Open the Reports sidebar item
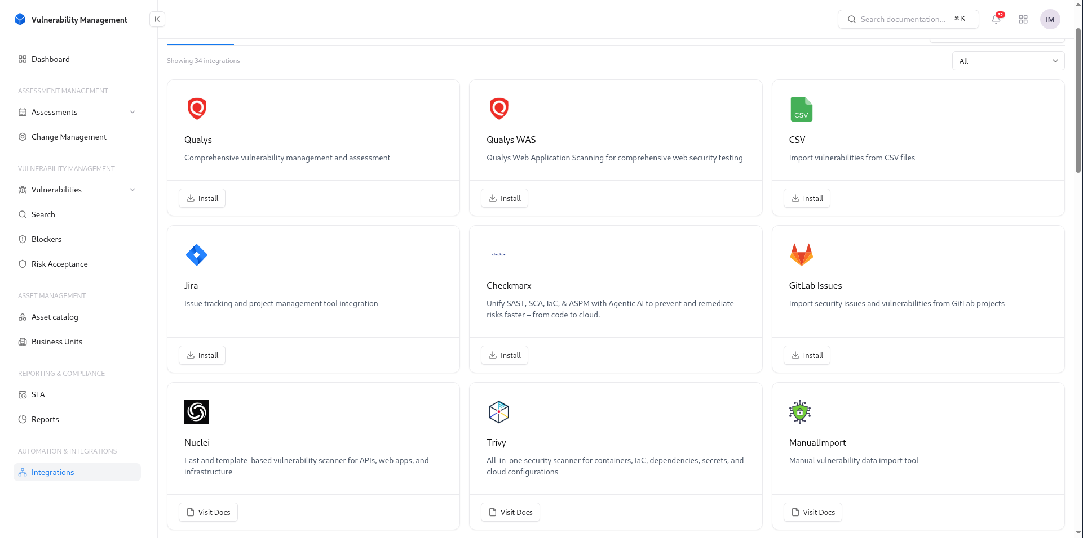Image resolution: width=1083 pixels, height=538 pixels. [x=45, y=419]
